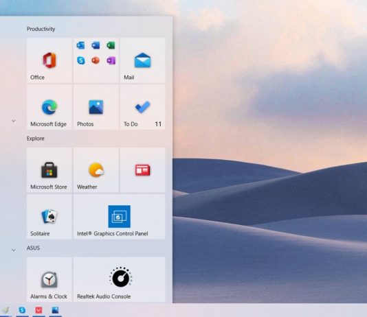Select the ASUS group header
This screenshot has width=367, height=317.
tap(33, 248)
